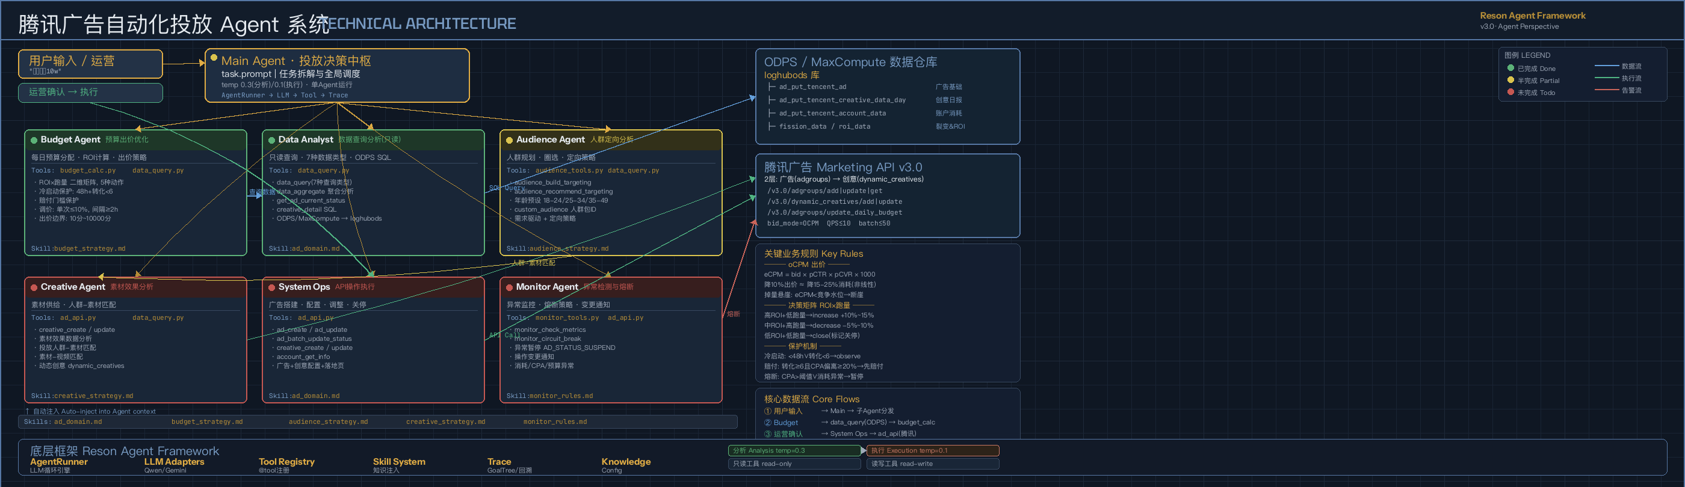Image resolution: width=1685 pixels, height=487 pixels.
Task: Click Trace in the bottom framework bar
Action: tap(499, 462)
